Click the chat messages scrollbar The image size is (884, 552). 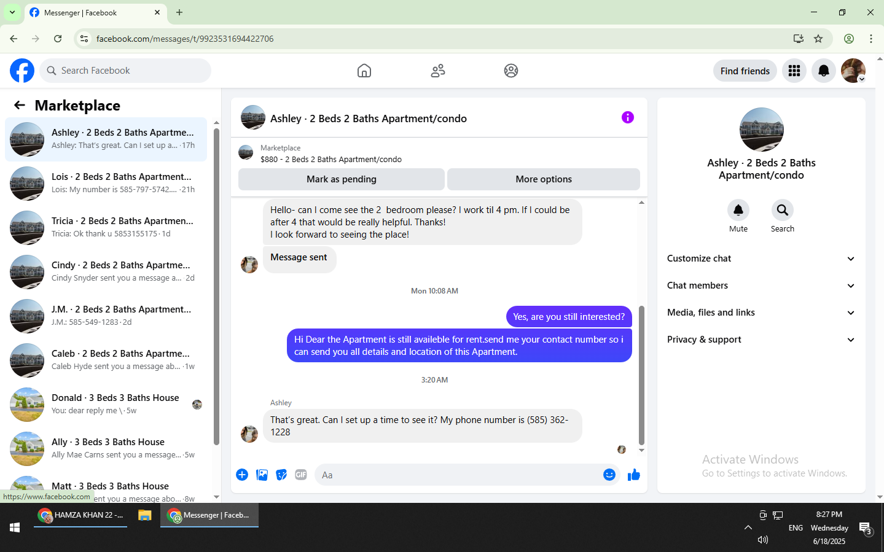tap(641, 375)
